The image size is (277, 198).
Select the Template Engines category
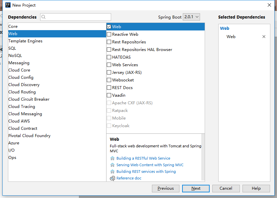tap(57, 41)
